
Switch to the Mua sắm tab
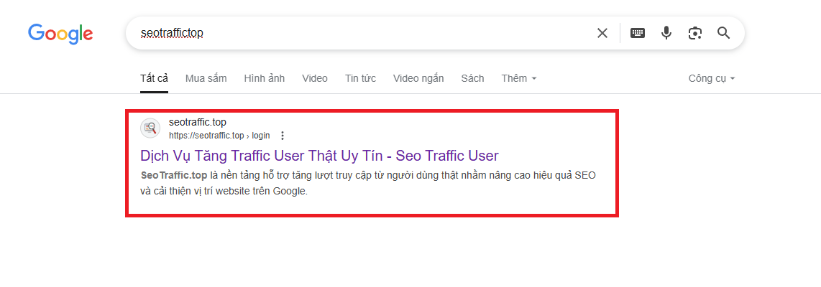(x=206, y=78)
